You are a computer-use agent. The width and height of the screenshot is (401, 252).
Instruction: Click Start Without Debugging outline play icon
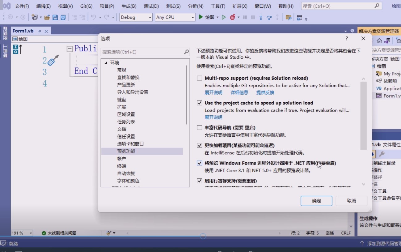(224, 17)
